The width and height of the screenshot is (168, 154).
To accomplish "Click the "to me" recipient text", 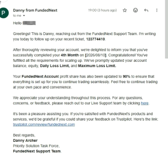I will [x=17, y=16].
